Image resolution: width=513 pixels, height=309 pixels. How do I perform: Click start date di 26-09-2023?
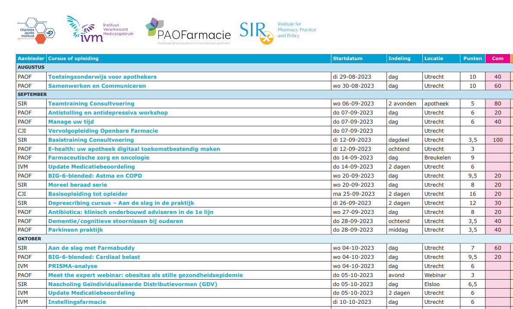(x=352, y=203)
